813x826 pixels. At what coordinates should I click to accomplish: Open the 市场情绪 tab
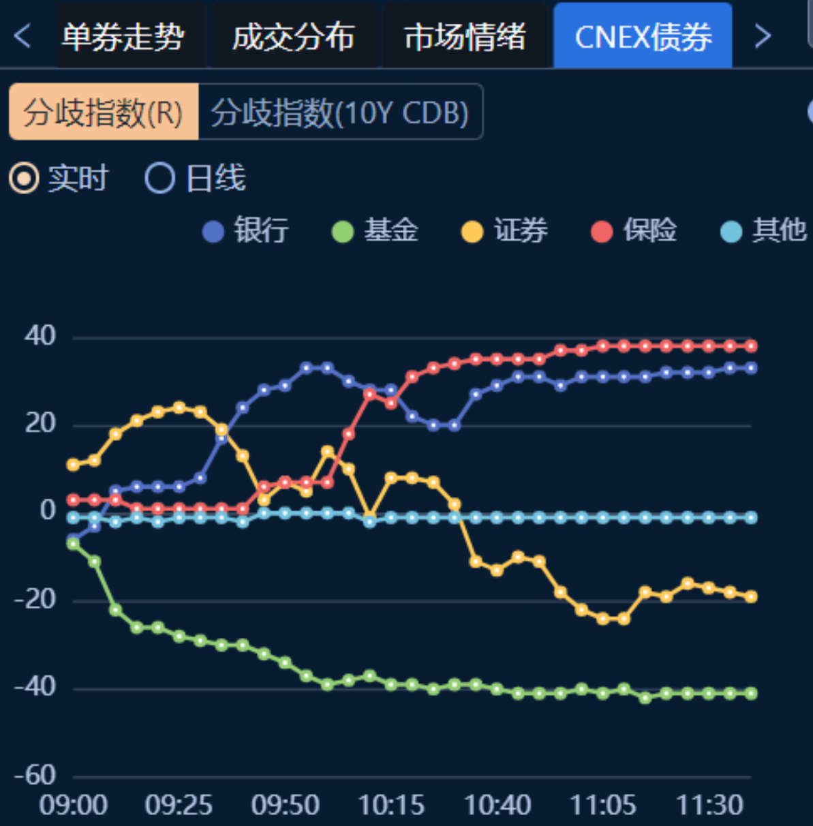465,36
